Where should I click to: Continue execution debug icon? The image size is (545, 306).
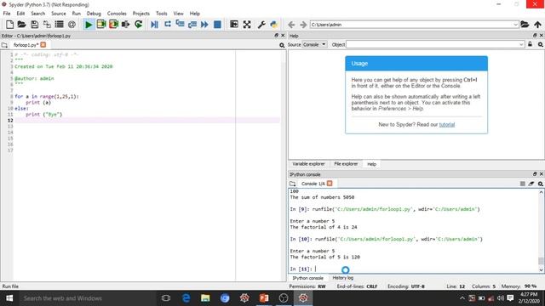point(204,25)
